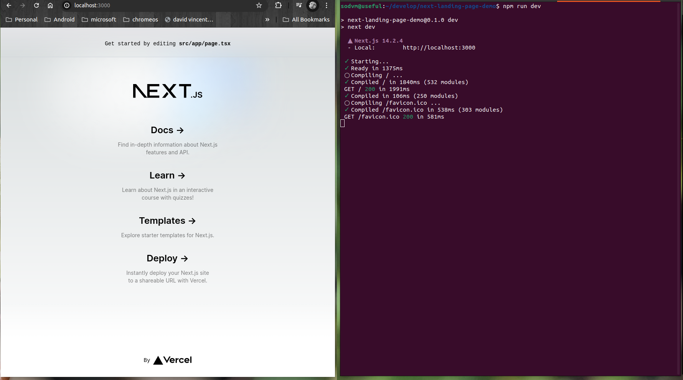Open the browser home page icon
683x380 pixels.
(x=50, y=6)
